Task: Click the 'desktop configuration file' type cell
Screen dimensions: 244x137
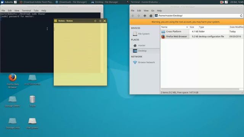Action: point(211,37)
